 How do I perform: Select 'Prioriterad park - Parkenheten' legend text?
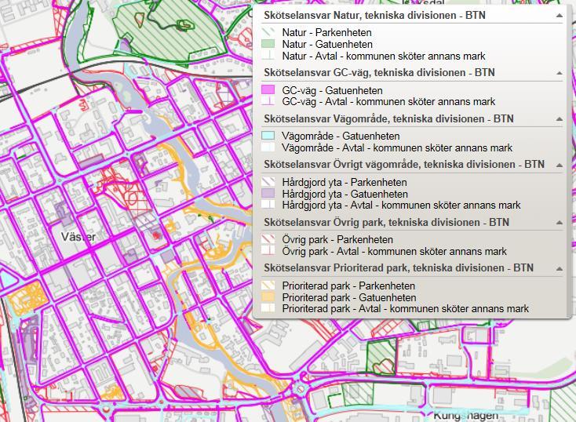coord(348,286)
